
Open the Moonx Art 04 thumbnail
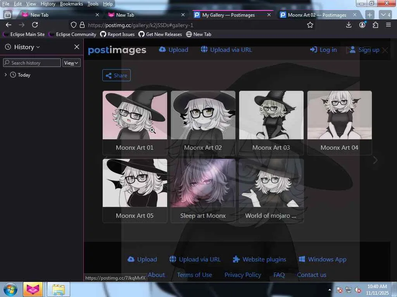pos(340,115)
